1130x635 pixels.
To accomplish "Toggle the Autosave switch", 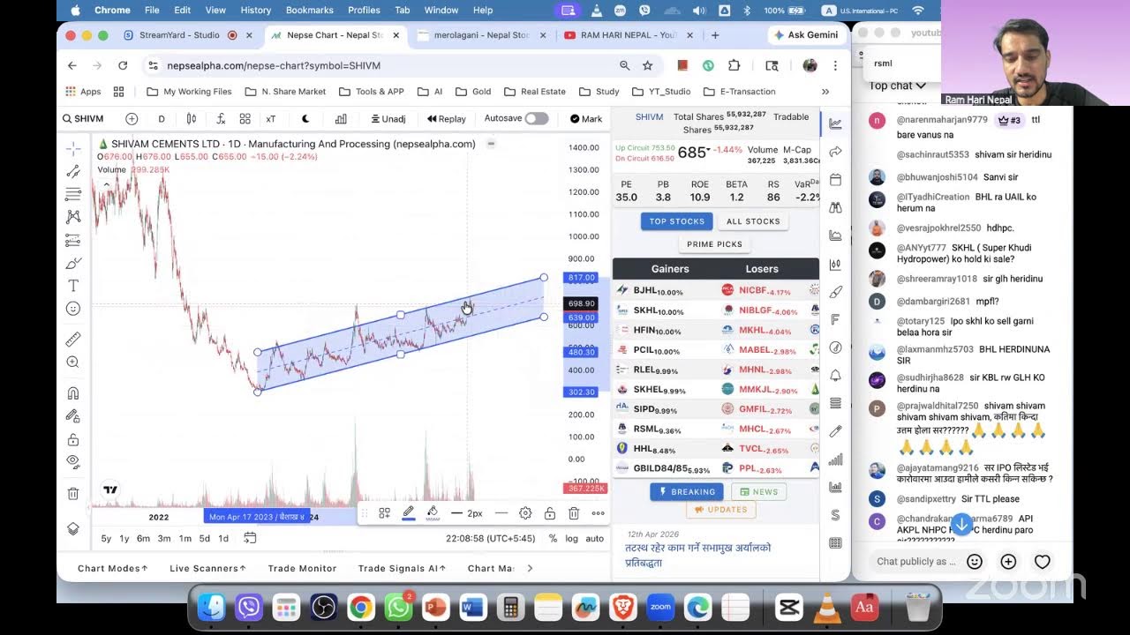I will [x=536, y=118].
